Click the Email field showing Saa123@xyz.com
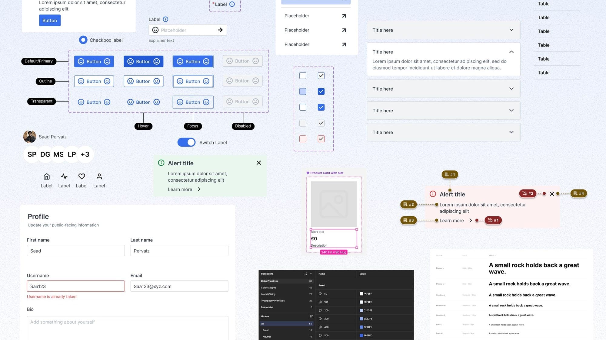Image resolution: width=606 pixels, height=340 pixels. coord(179,286)
